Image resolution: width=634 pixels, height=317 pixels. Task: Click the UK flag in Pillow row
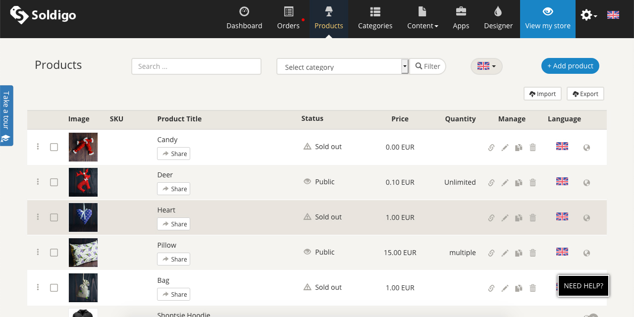coord(562,252)
